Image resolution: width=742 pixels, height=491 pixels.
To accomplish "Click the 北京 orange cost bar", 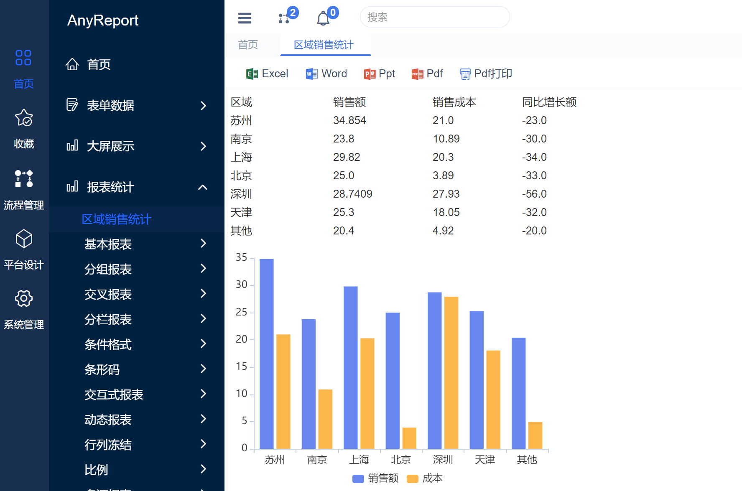I will coord(409,438).
